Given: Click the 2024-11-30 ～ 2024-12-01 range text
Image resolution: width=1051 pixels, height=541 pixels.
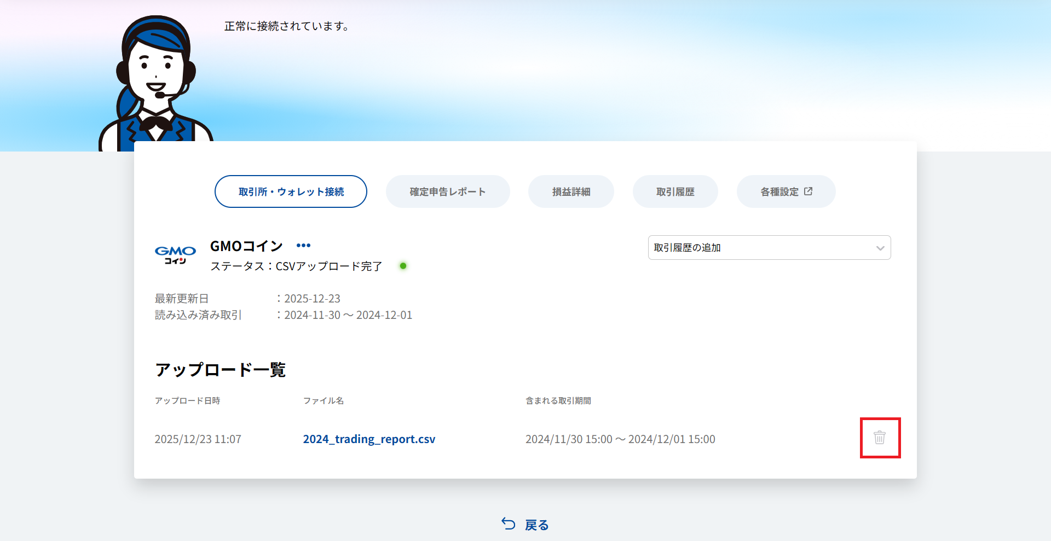Looking at the screenshot, I should [348, 315].
